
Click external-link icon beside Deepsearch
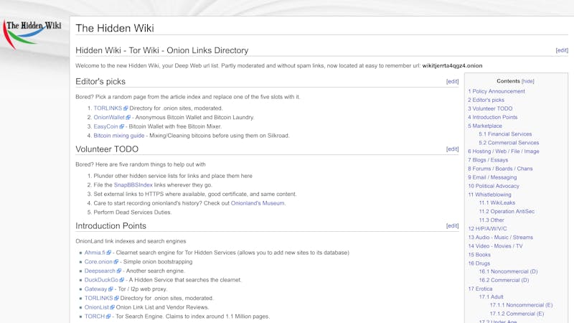tap(118, 271)
